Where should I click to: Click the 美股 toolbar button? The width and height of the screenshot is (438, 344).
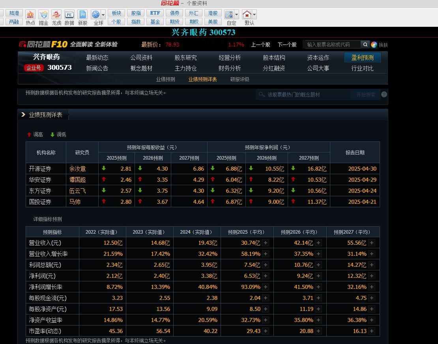[x=213, y=22]
